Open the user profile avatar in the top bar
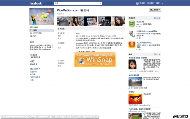The height and width of the screenshot is (119, 190). [x=137, y=3]
